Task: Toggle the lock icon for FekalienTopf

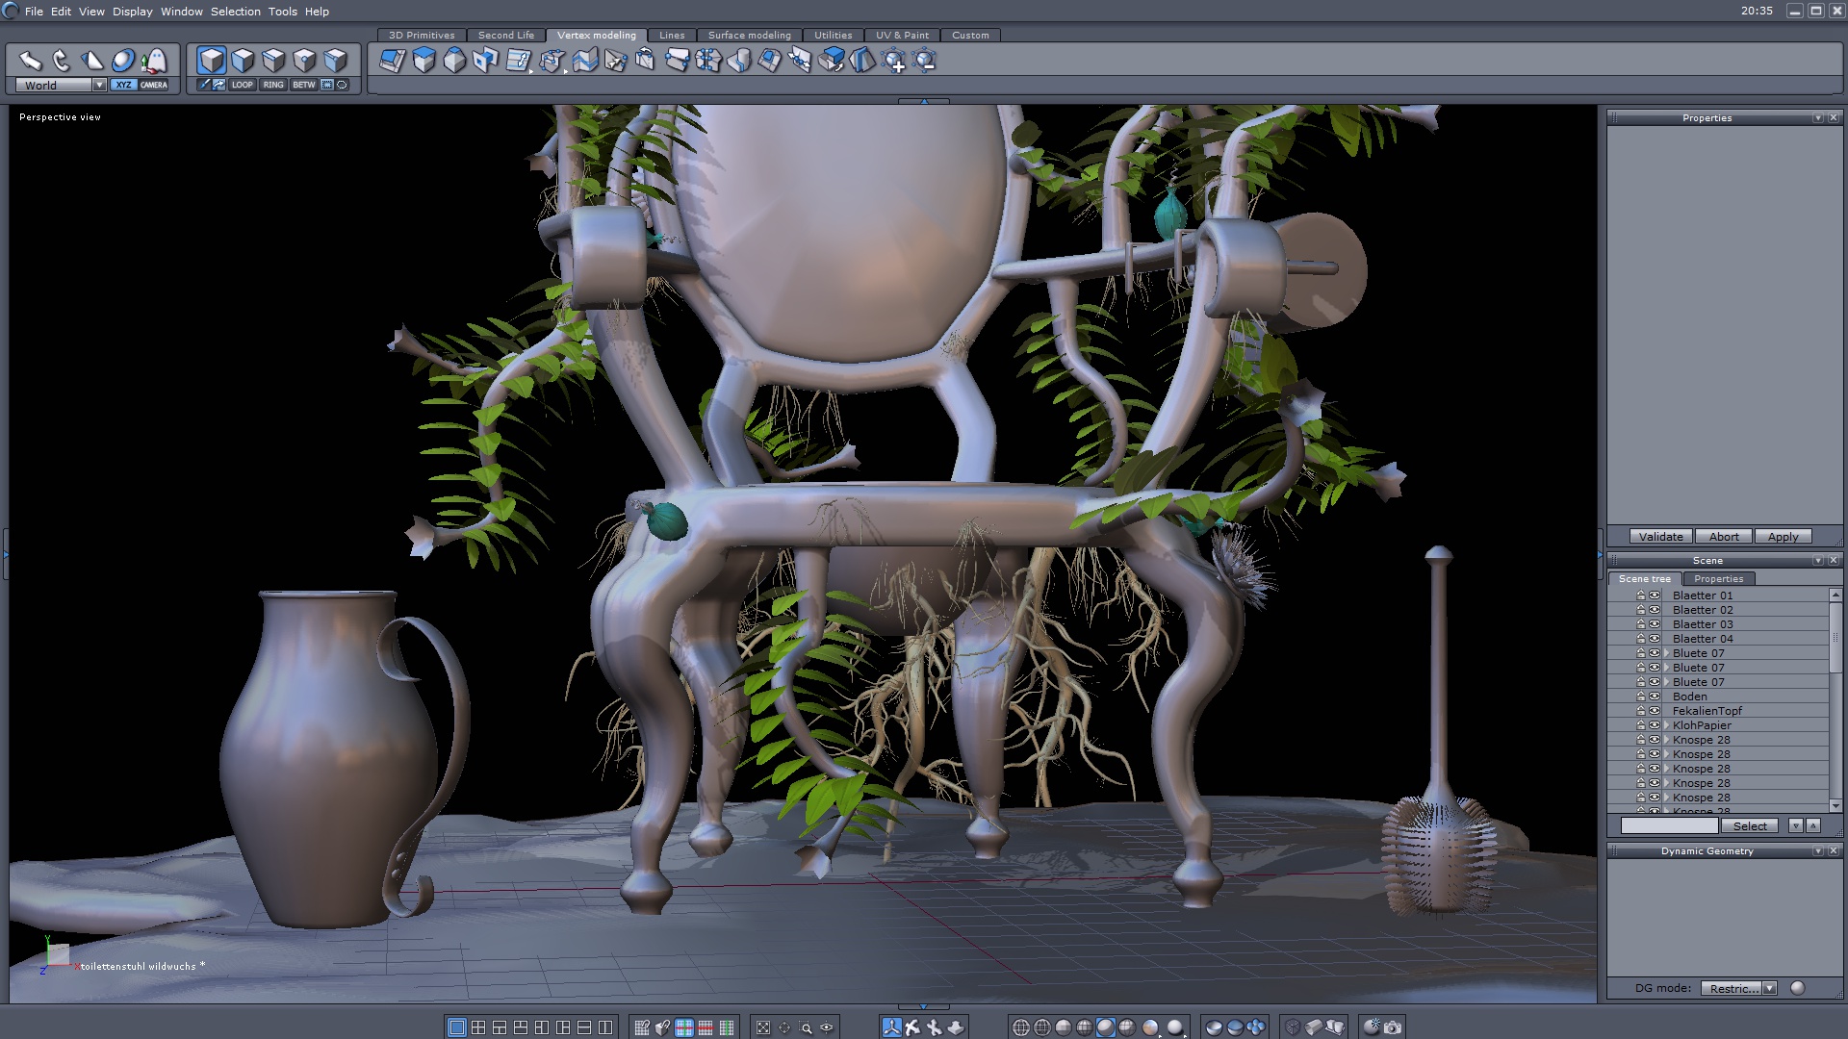Action: (x=1641, y=711)
